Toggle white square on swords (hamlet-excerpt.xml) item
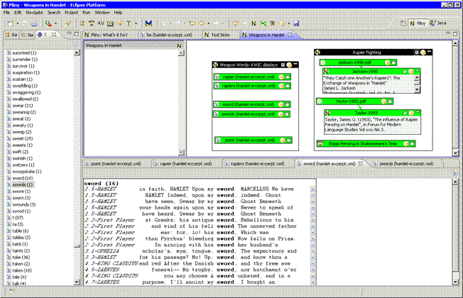The width and height of the screenshot is (463, 298). 287,114
